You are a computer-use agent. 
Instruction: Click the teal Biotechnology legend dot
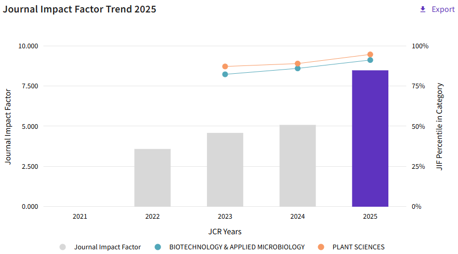point(158,247)
